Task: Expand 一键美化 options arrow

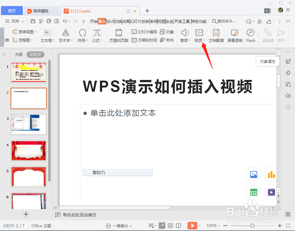Action: (131, 226)
